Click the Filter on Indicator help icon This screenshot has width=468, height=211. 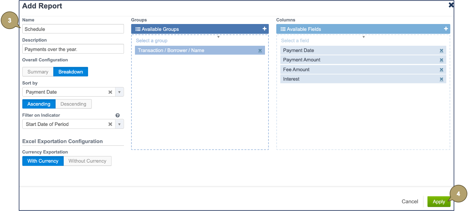tap(118, 115)
